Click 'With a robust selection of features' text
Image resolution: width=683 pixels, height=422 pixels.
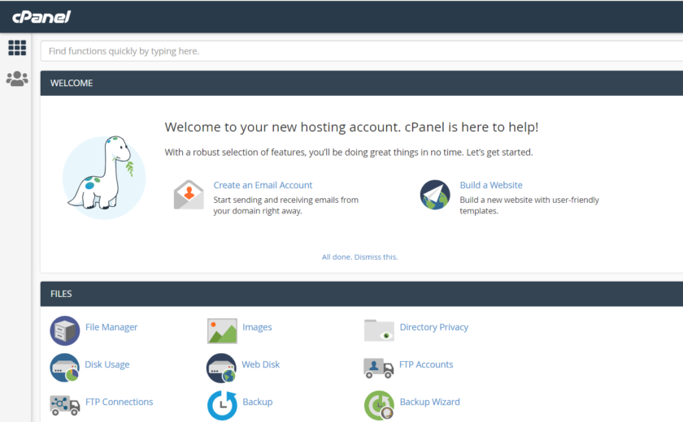349,153
